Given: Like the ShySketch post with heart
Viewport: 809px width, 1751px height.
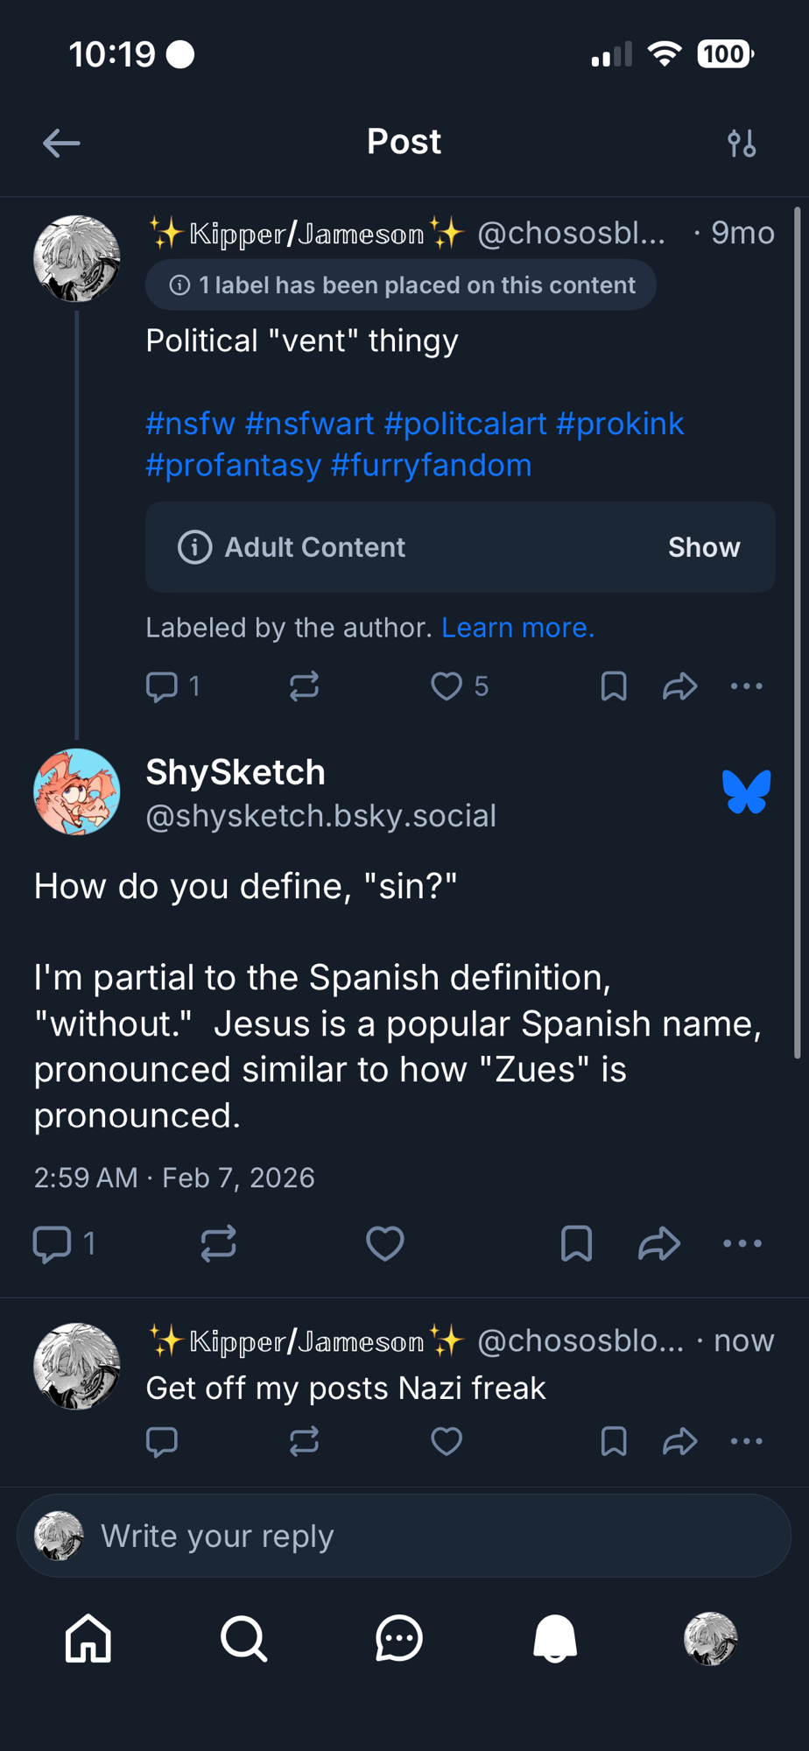Looking at the screenshot, I should pyautogui.click(x=384, y=1243).
